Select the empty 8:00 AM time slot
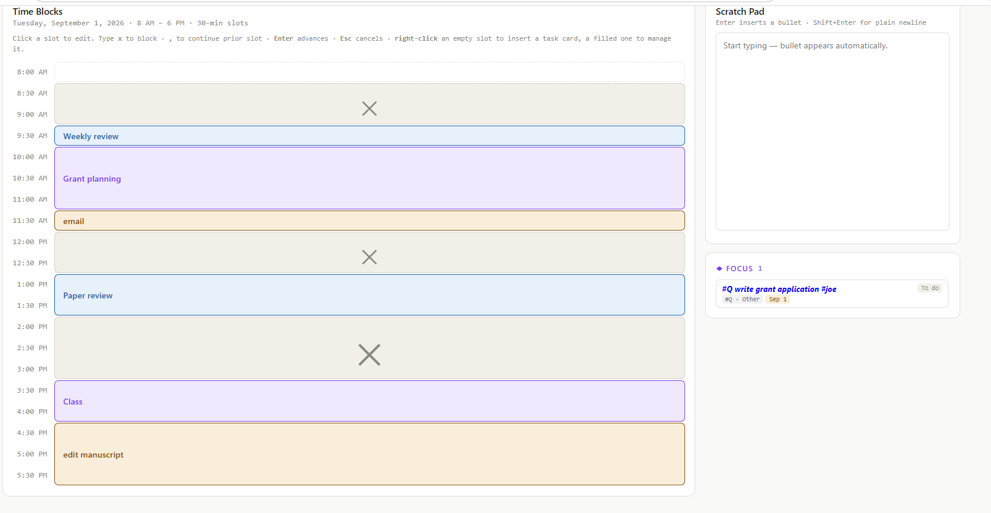This screenshot has width=991, height=513. (370, 72)
